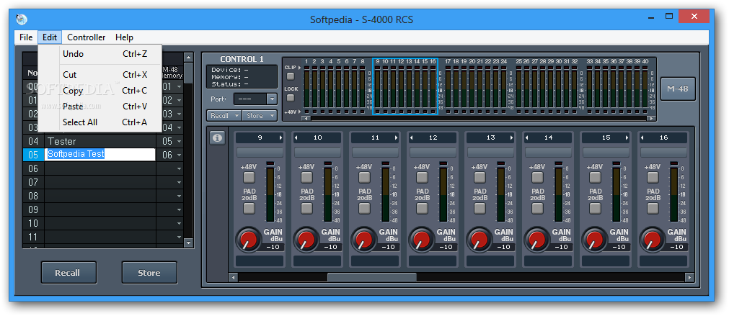729x316 pixels.
Task: Open M-48 memory dropdown for row 11
Action: (179, 237)
